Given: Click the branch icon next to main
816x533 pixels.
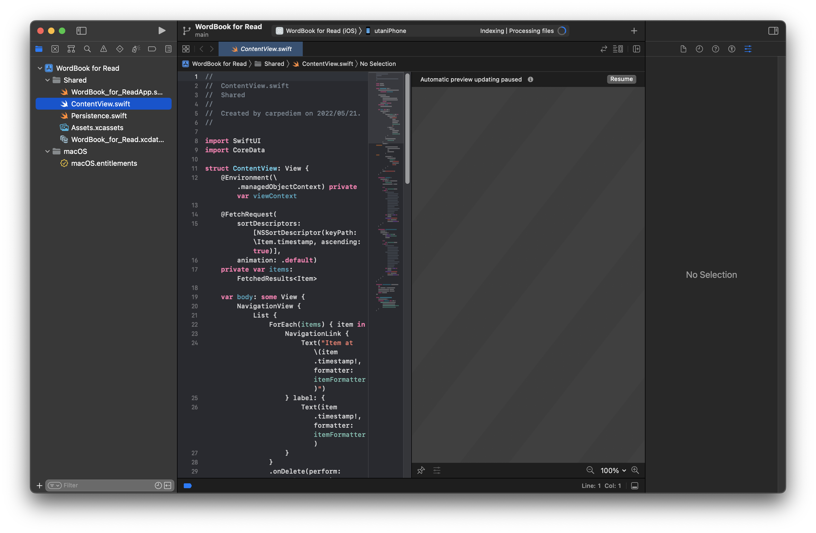Looking at the screenshot, I should pyautogui.click(x=186, y=31).
